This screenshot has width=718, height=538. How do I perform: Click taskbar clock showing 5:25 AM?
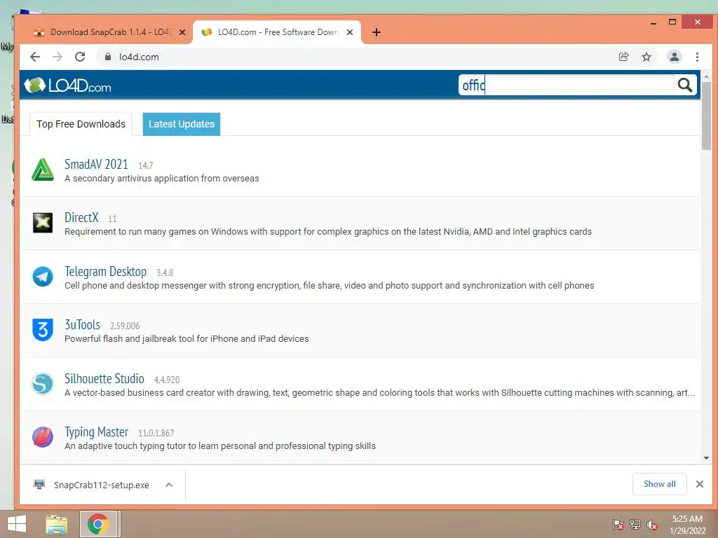687,524
